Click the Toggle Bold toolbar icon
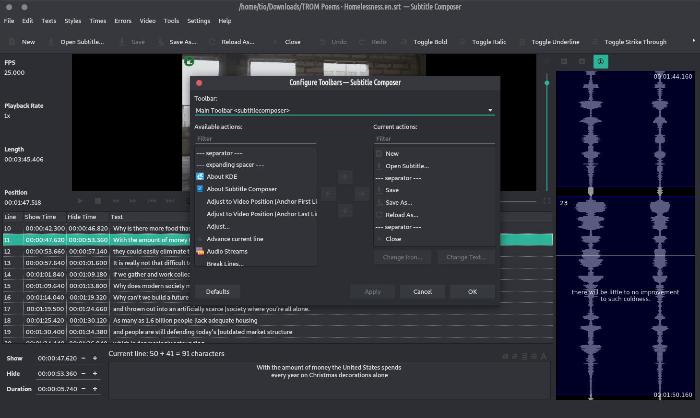 [404, 42]
